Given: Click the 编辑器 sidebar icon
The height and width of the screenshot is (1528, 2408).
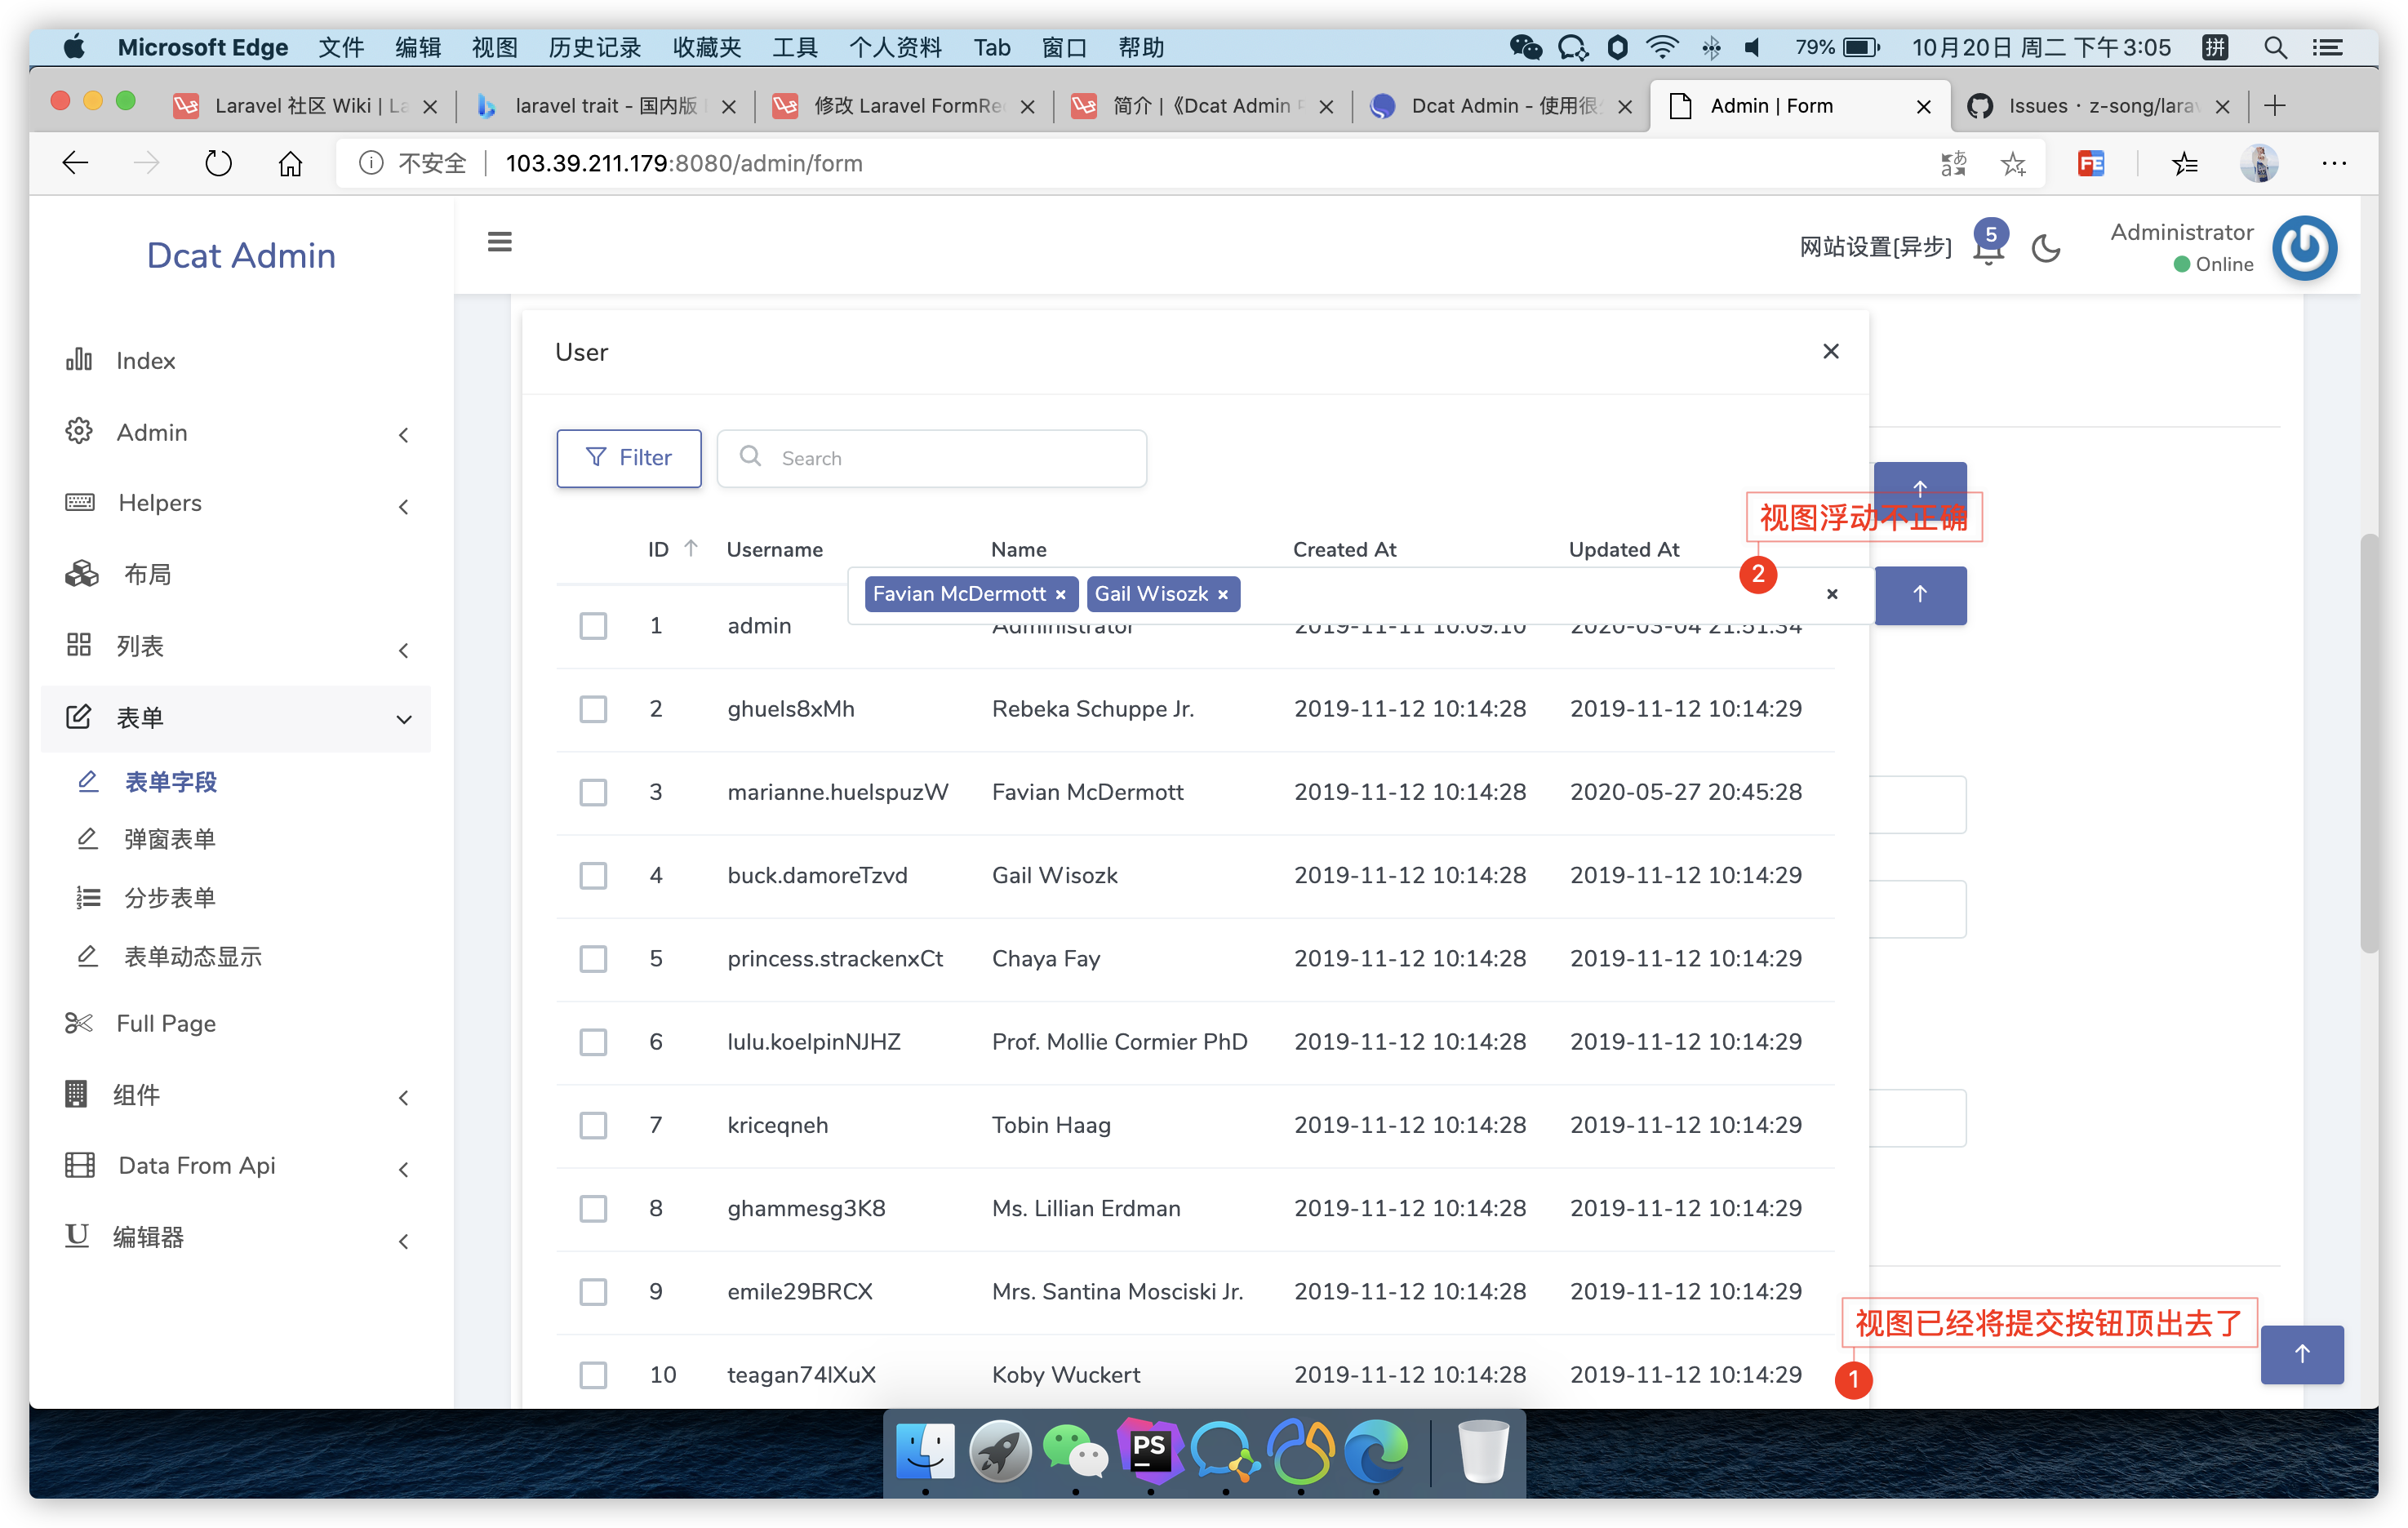Looking at the screenshot, I should coord(77,1237).
